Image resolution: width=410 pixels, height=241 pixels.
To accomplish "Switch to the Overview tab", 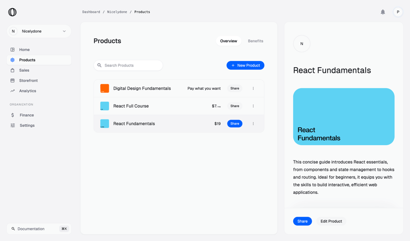I will (229, 41).
